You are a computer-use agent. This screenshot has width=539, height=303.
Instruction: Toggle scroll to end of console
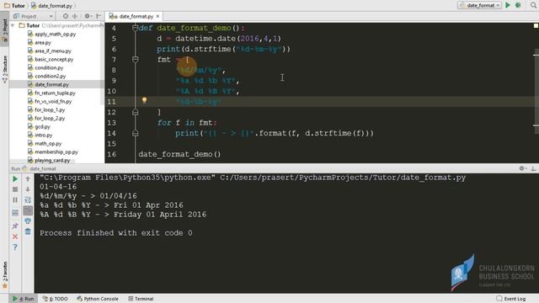click(28, 210)
